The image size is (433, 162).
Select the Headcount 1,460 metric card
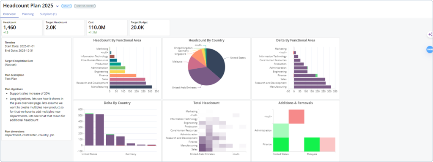point(22,28)
